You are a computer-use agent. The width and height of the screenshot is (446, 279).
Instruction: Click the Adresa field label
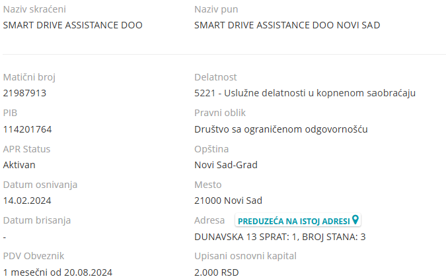pos(209,220)
